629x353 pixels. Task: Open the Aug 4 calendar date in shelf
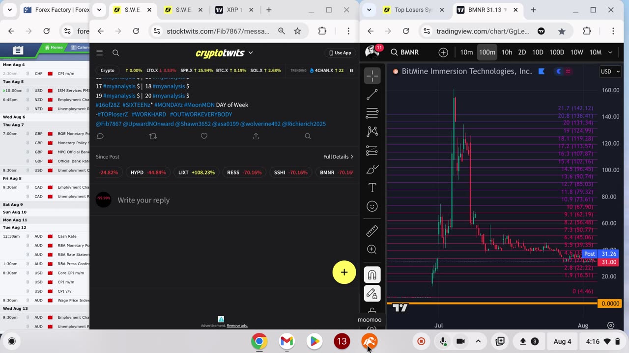tap(562, 341)
